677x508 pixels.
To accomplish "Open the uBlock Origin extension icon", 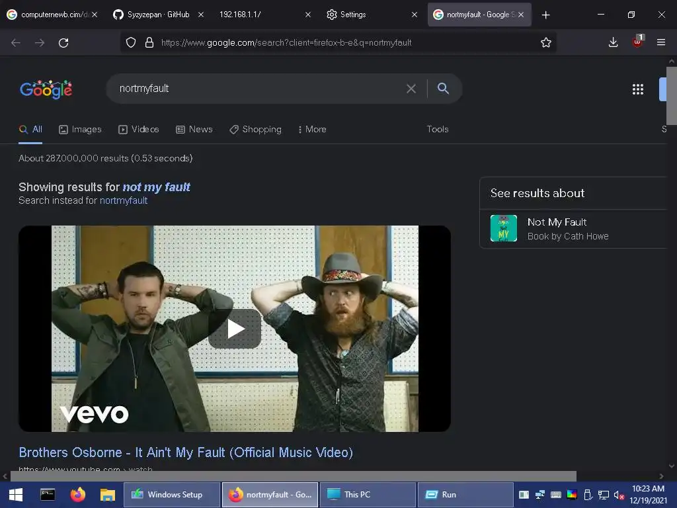I will click(638, 42).
